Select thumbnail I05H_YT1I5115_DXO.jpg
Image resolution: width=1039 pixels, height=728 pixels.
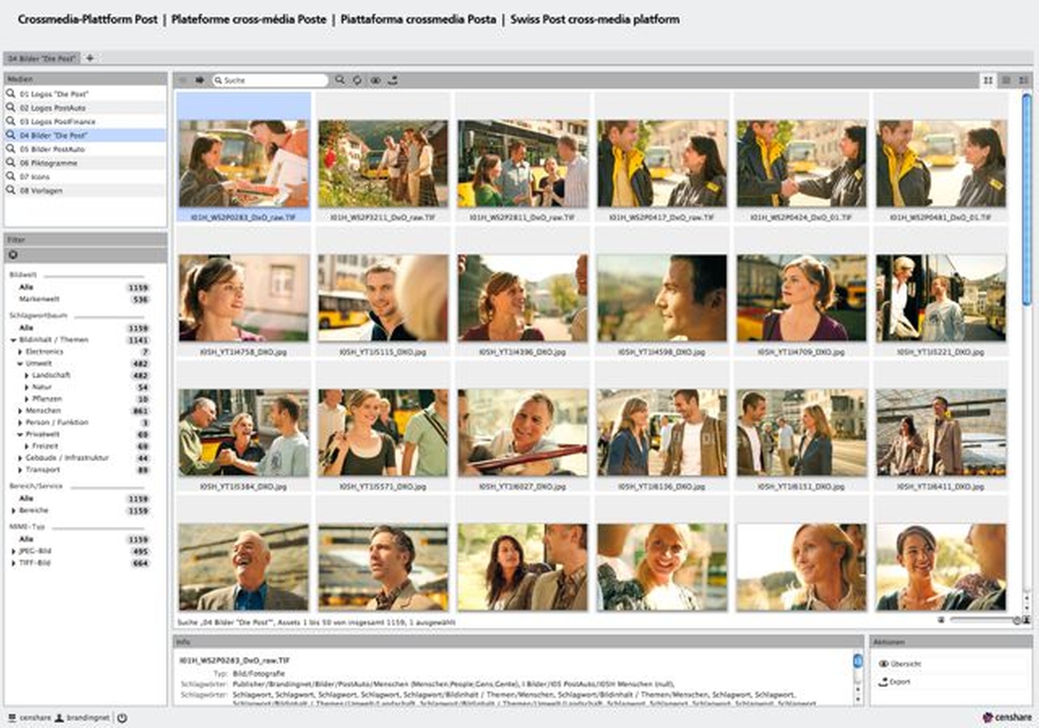383,298
